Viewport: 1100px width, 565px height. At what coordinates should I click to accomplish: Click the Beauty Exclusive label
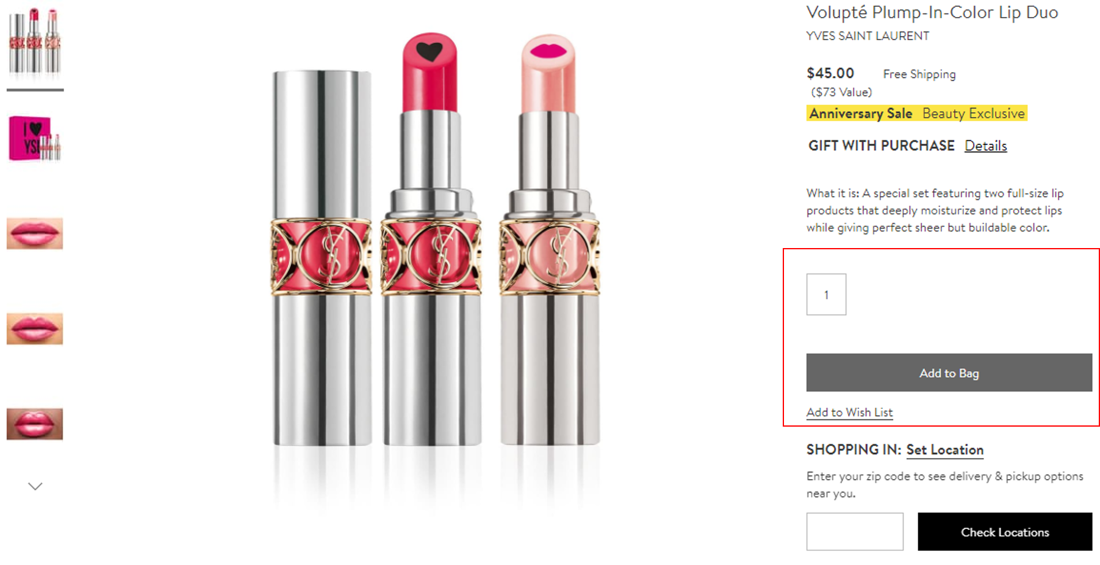pos(973,113)
